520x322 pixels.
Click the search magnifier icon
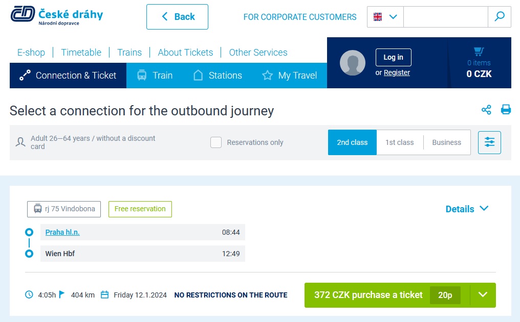point(500,16)
